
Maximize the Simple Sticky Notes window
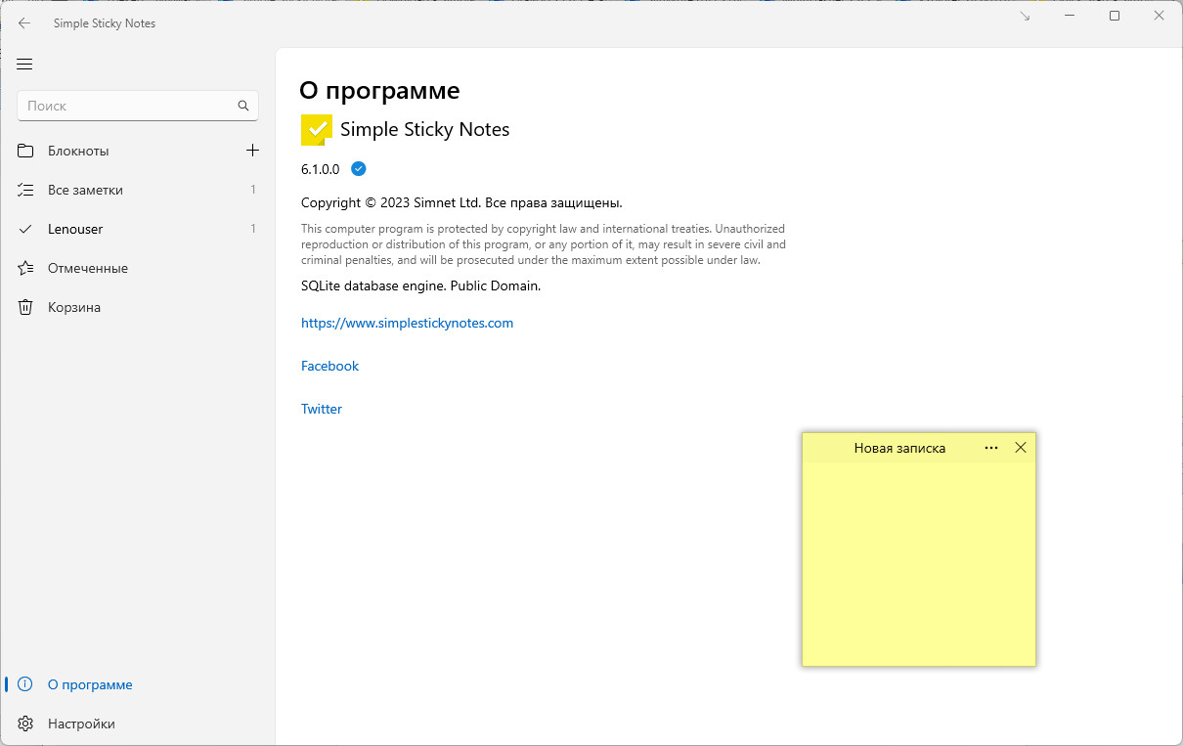coord(1115,17)
